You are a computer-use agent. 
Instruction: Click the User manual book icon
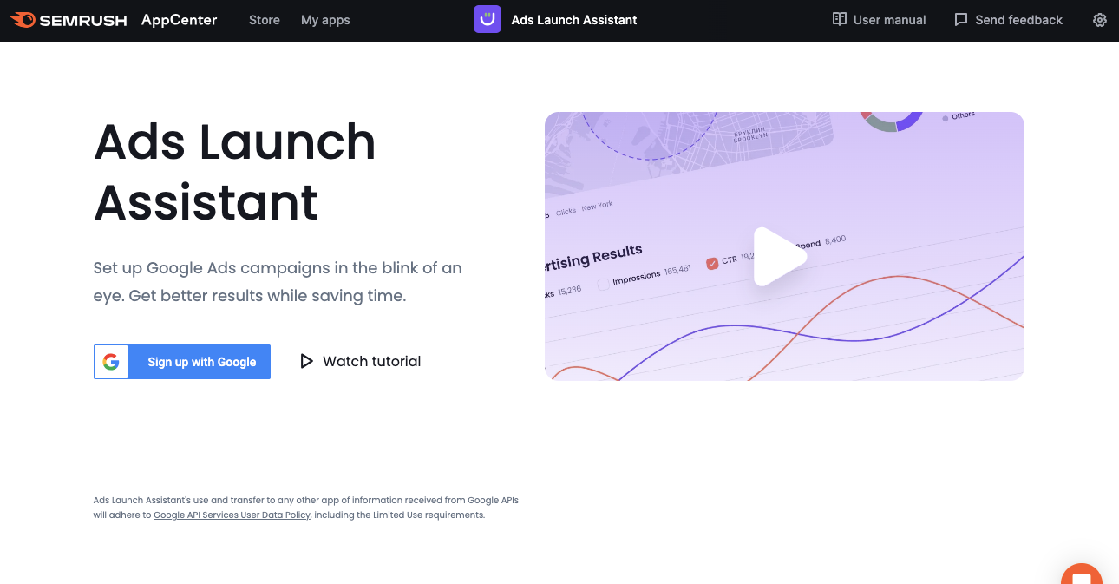point(839,20)
